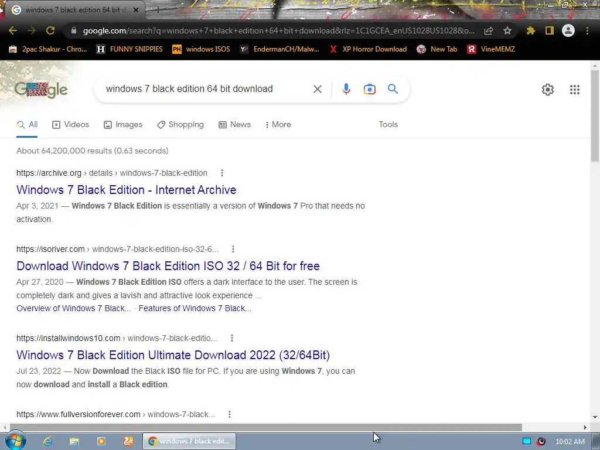Clear the search box with X
The width and height of the screenshot is (600, 450).
point(317,89)
